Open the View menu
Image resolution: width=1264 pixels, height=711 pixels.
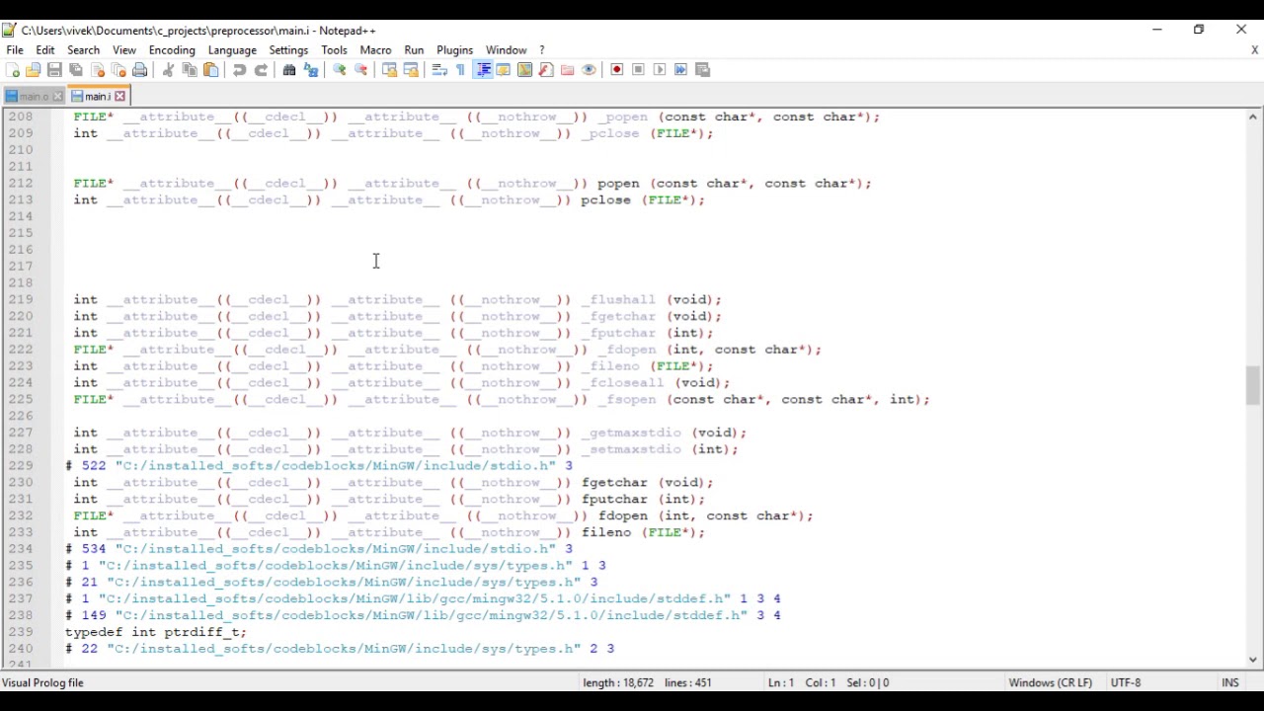pos(124,50)
